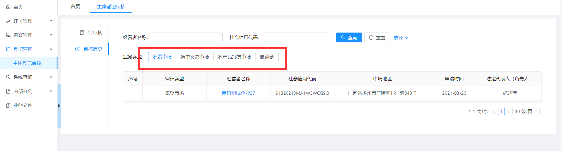Screen dimensions: 562x151
Task: Open 南京测试企业37 link
Action: 238,93
